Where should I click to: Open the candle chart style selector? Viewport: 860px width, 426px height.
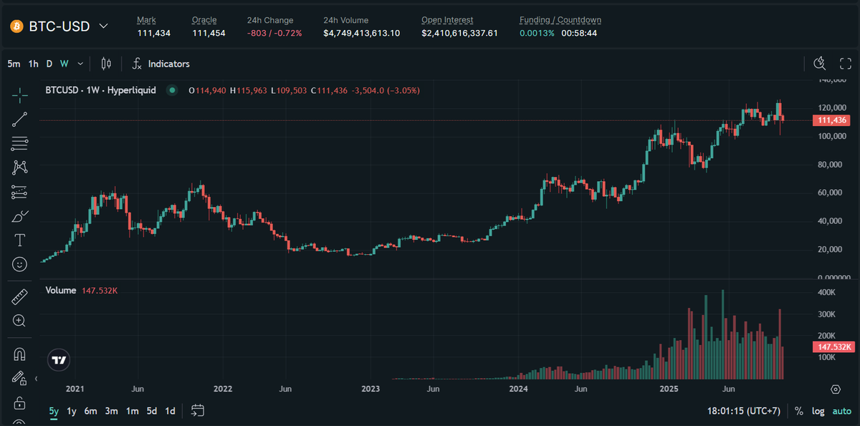pyautogui.click(x=105, y=64)
